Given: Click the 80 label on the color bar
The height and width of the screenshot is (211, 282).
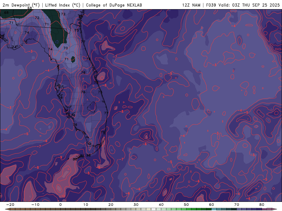Looking at the screenshot, I should [262, 205].
